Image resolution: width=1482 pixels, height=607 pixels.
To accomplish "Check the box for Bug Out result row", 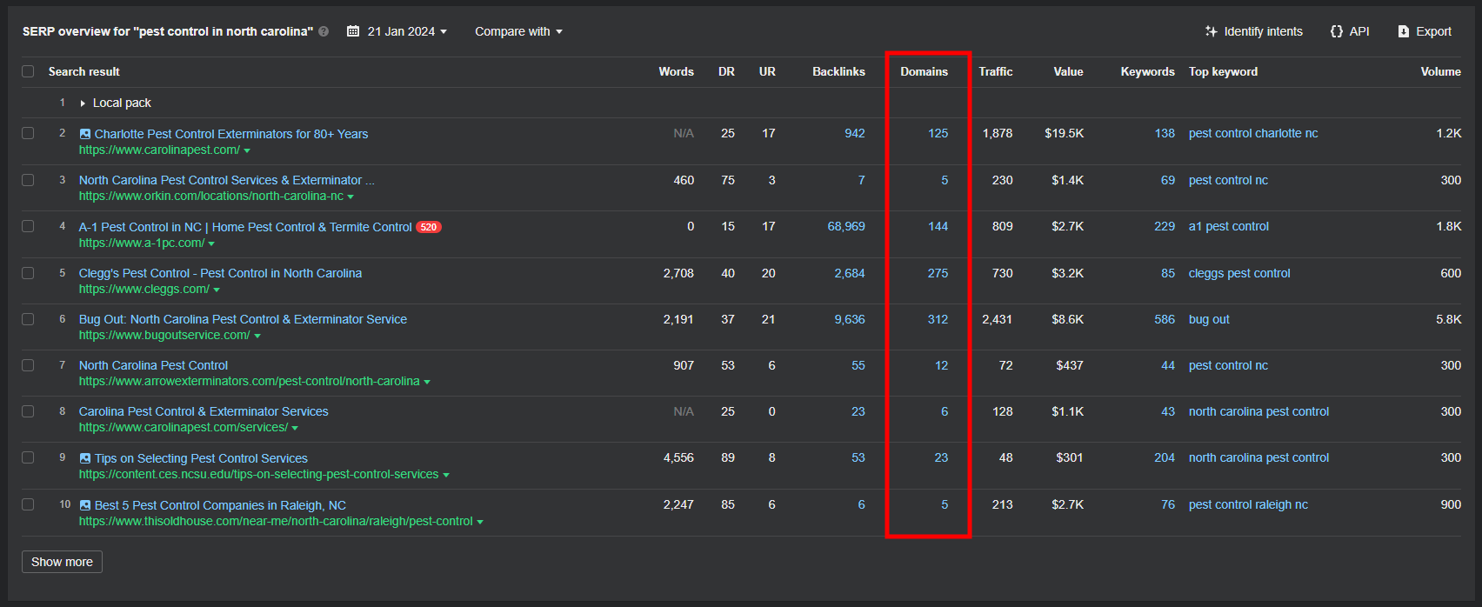I will point(28,319).
